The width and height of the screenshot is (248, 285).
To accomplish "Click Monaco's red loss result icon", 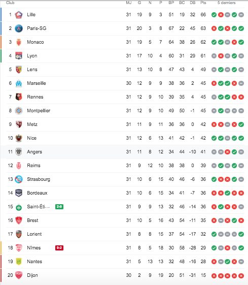I will (x=234, y=42).
